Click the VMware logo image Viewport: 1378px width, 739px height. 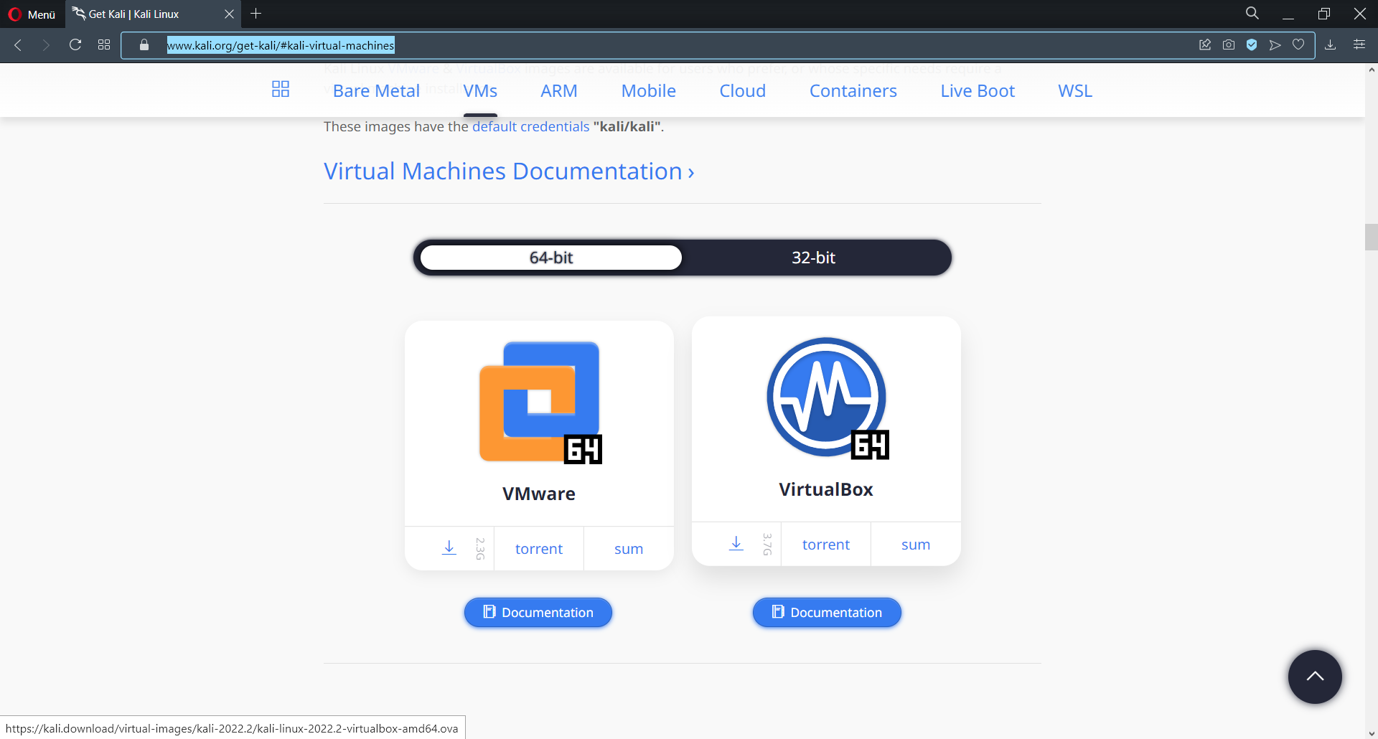pos(540,402)
